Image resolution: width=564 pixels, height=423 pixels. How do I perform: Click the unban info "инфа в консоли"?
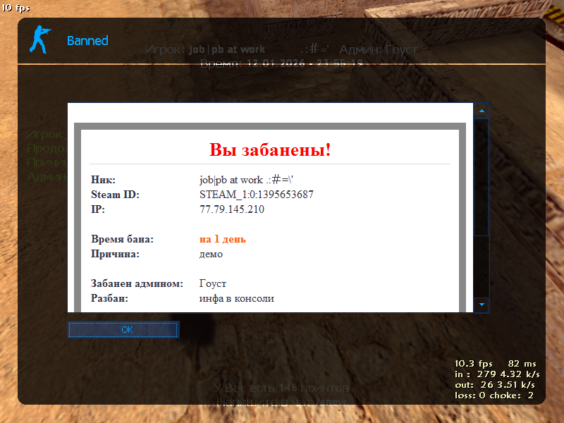[236, 298]
